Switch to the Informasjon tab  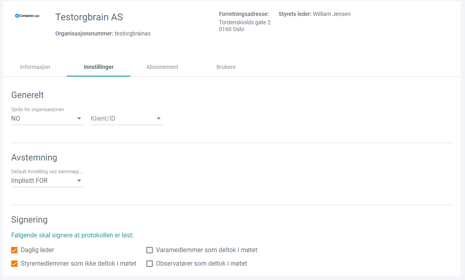click(x=35, y=67)
